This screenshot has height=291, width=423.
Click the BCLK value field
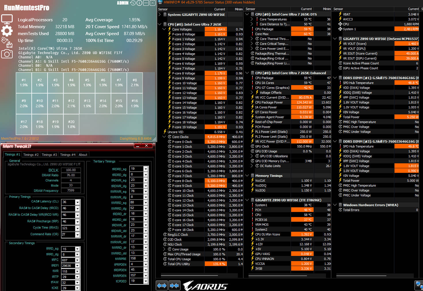click(x=71, y=170)
